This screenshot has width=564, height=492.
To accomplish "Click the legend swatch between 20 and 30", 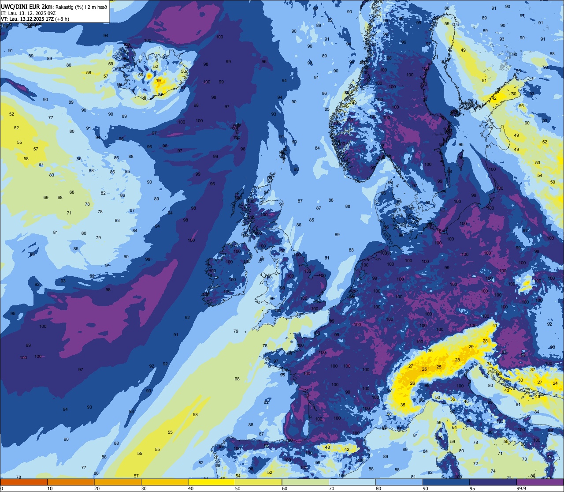I will coord(118,482).
